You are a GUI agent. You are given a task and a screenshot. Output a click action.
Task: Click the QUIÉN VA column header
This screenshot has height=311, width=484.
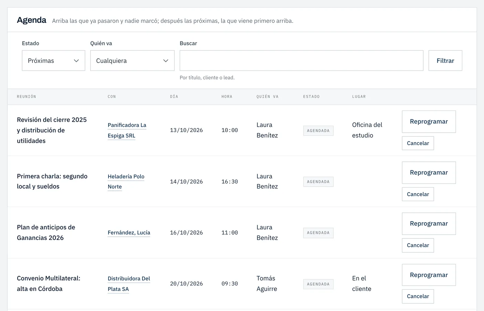268,97
